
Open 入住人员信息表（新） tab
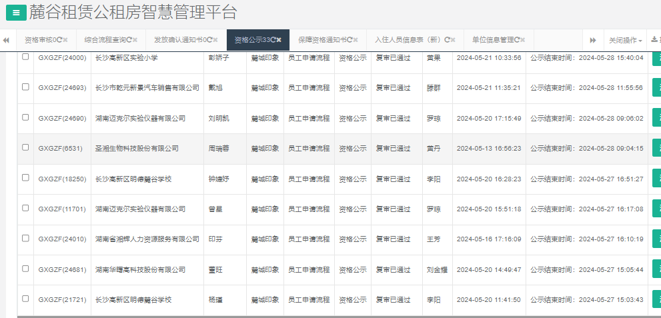pos(410,40)
